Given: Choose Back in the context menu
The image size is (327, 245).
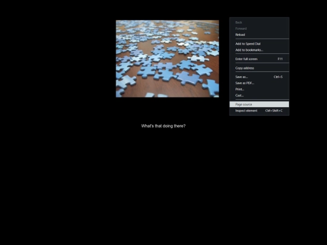Looking at the screenshot, I should pyautogui.click(x=259, y=22).
